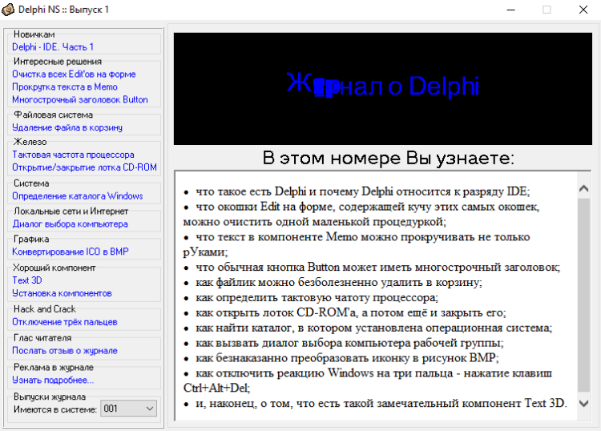Click "Узнать подробнее..." advertising link

pos(53,380)
